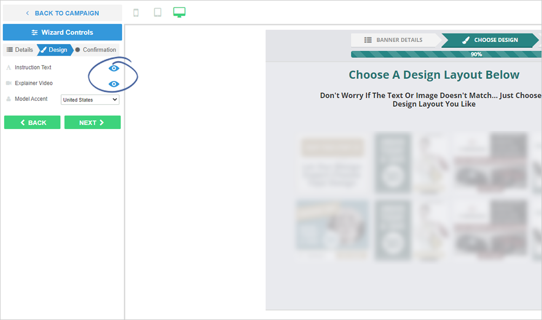Switch to mobile phone preview icon

pos(136,12)
